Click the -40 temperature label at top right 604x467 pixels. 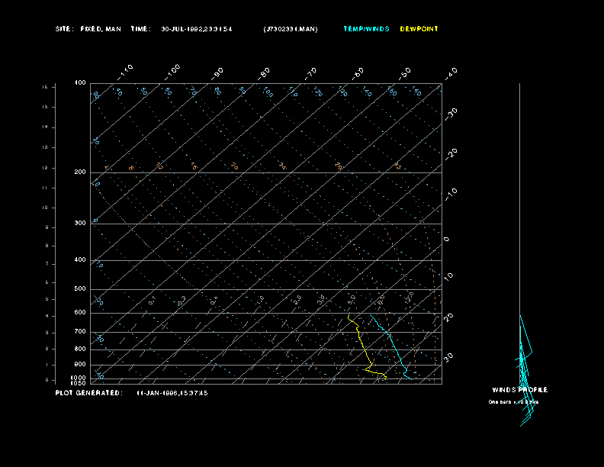[x=451, y=72]
